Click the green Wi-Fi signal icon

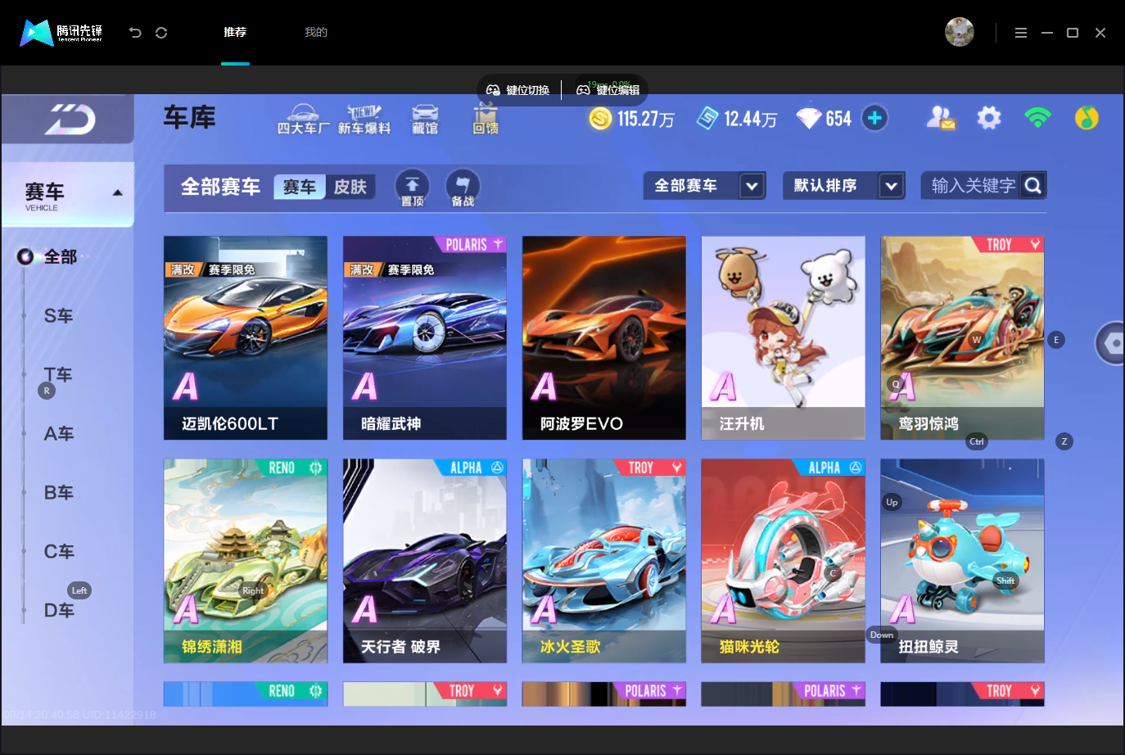coord(1037,118)
